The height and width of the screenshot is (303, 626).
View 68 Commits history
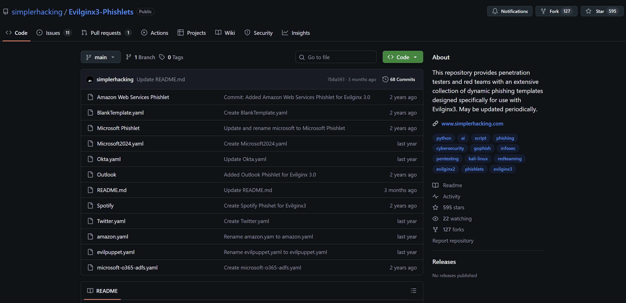[399, 79]
